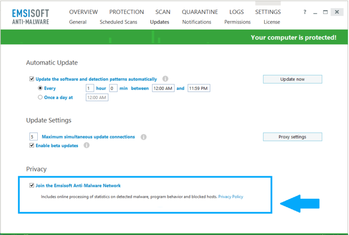Open help via the question mark icon
This screenshot has height=235, width=349.
305,12
